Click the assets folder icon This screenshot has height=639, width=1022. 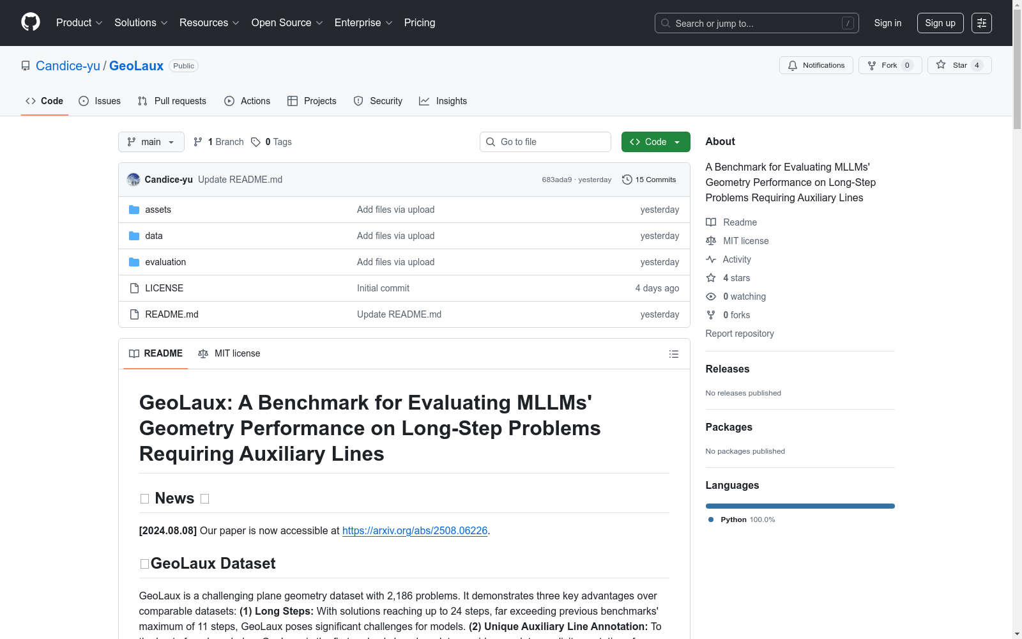[x=134, y=210]
